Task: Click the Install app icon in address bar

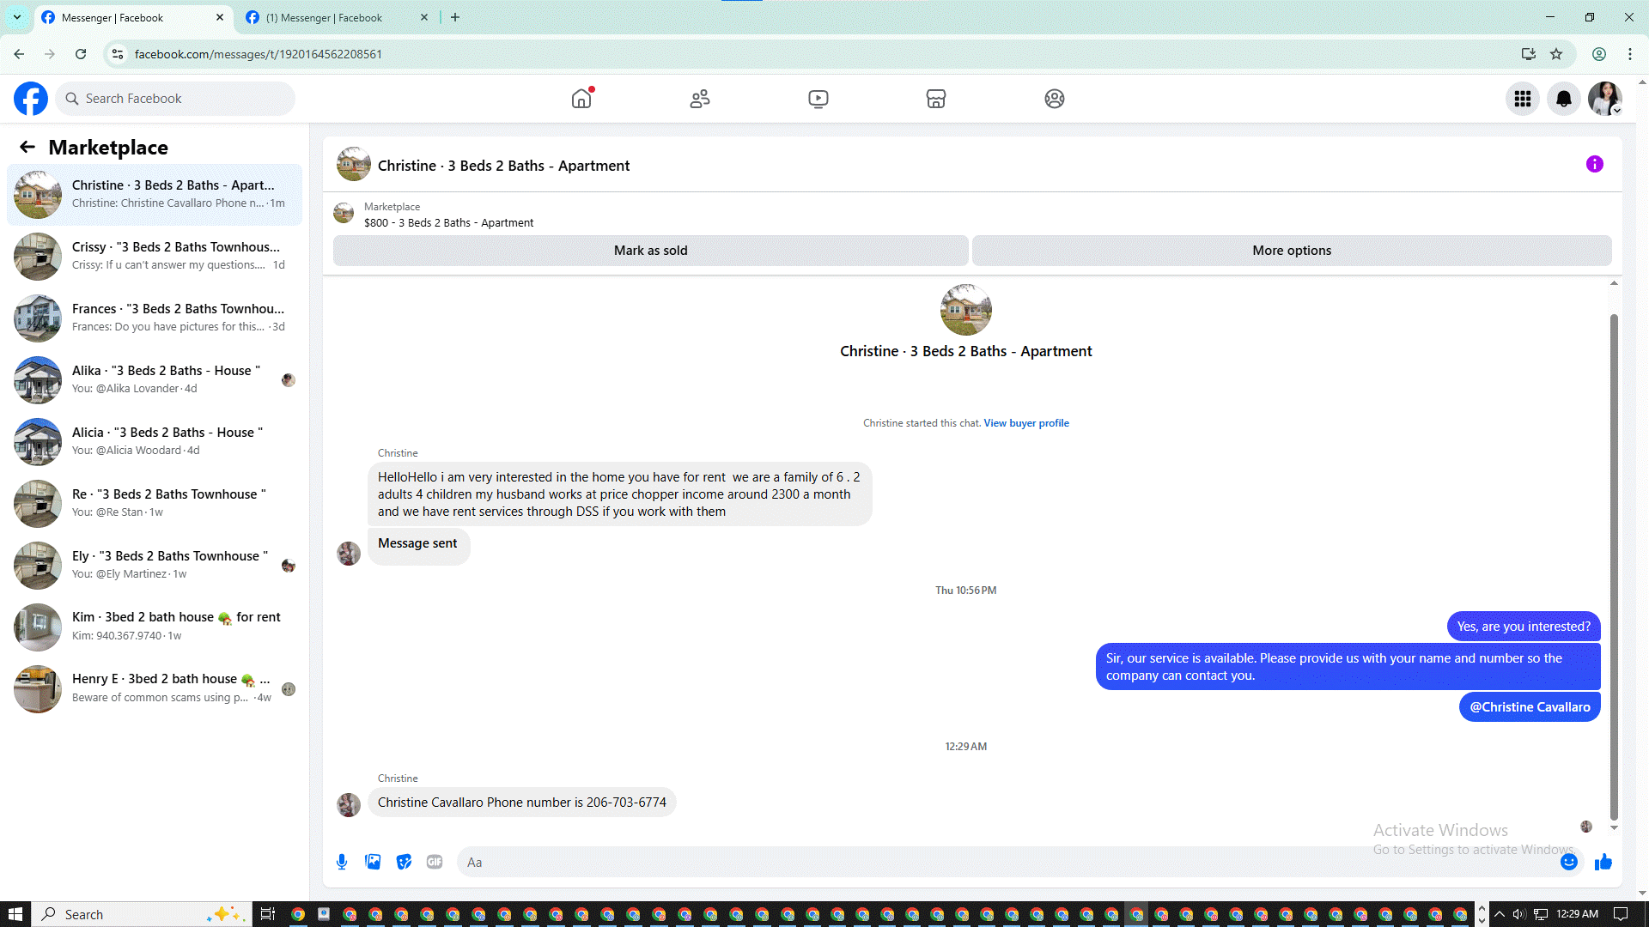Action: (1529, 54)
